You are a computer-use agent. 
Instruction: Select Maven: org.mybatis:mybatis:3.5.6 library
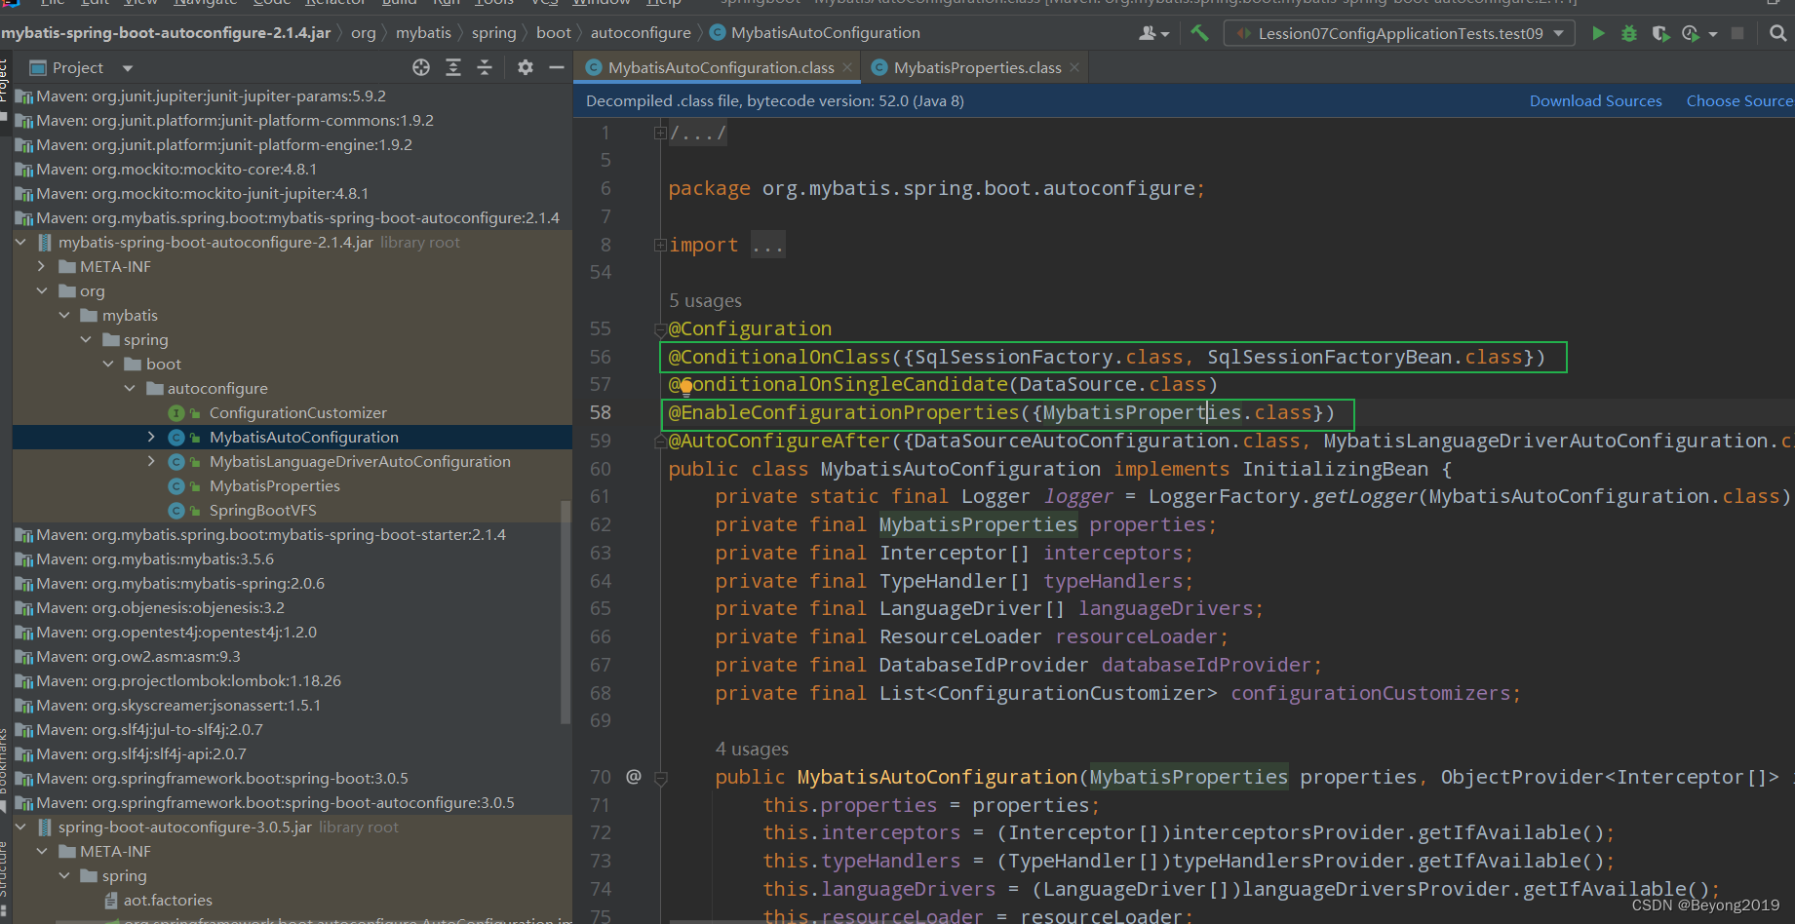pos(154,558)
